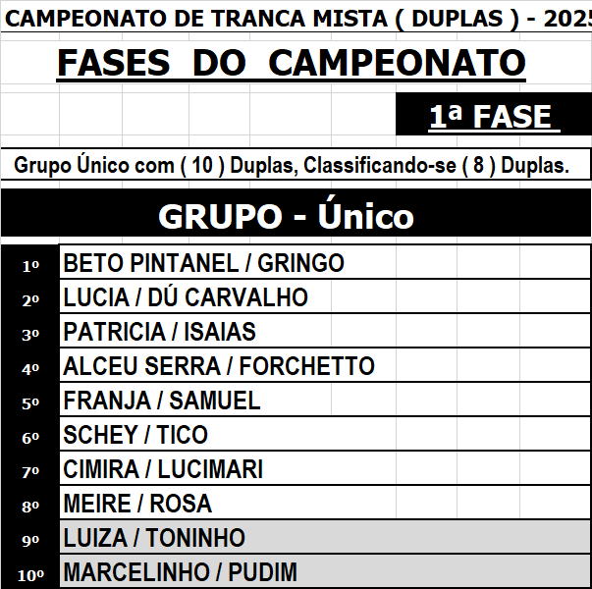
Task: Select the '8º' position cell
Action: point(30,506)
